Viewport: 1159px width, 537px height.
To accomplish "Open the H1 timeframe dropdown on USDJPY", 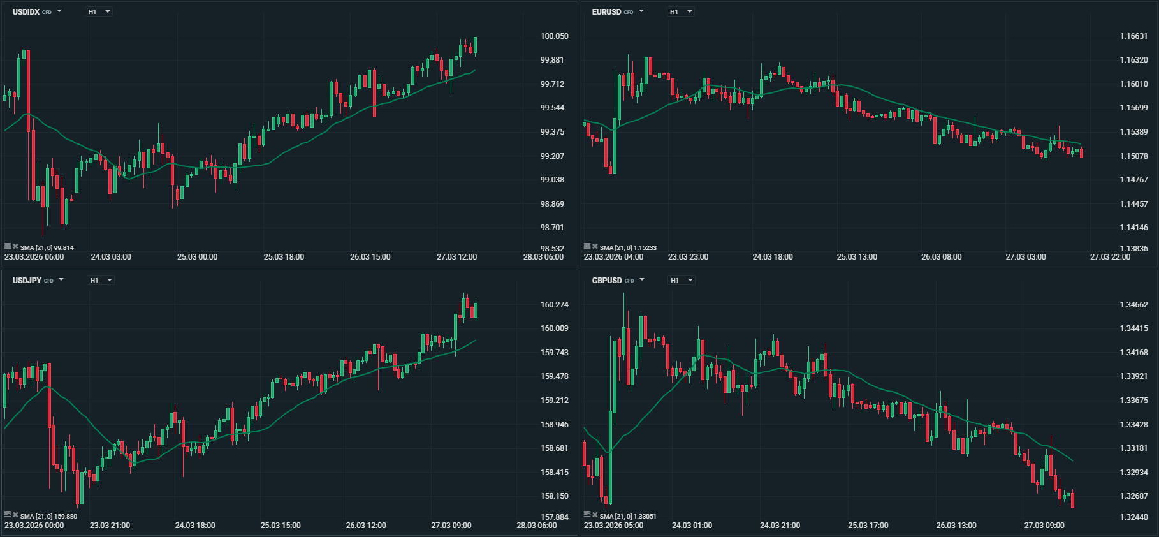I will coord(101,280).
